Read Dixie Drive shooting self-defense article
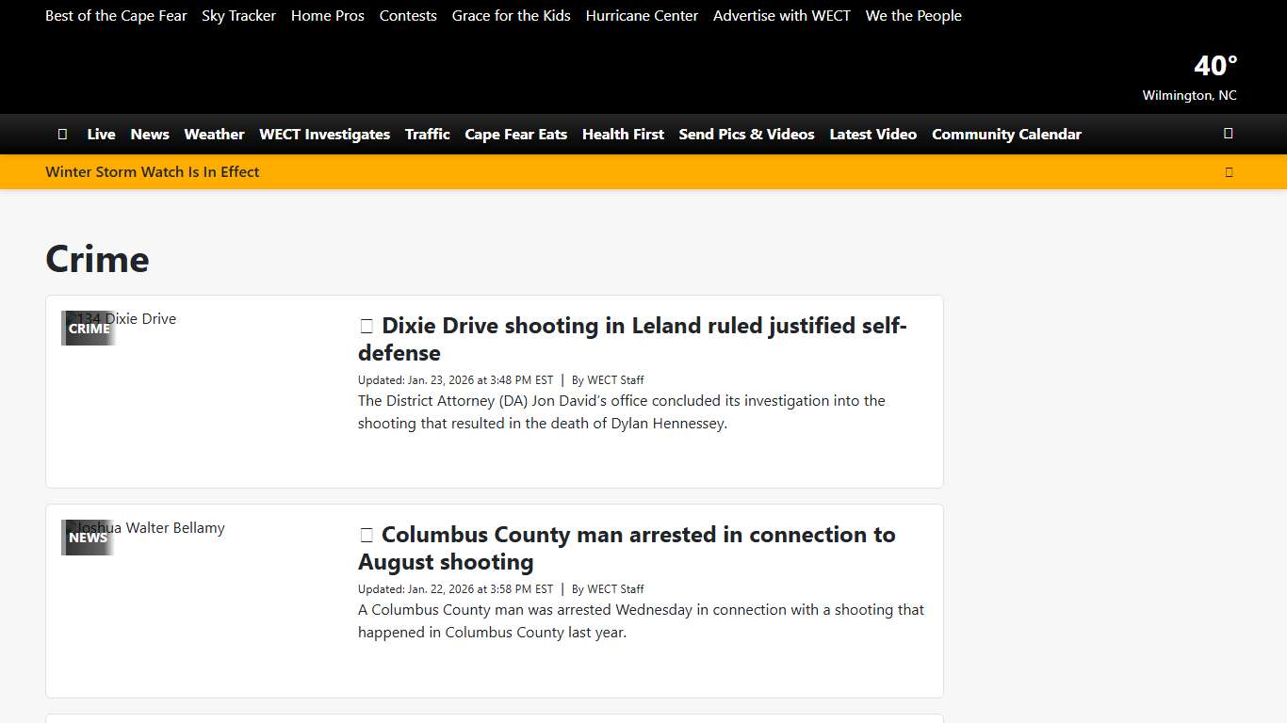Viewport: 1287px width, 723px height. tap(631, 339)
